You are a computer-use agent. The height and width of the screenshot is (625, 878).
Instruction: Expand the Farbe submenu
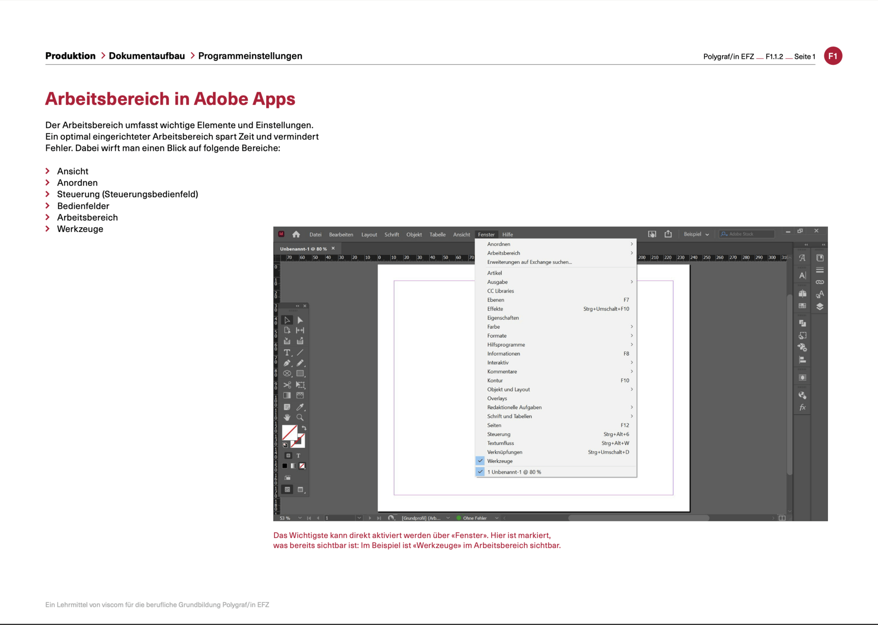pos(556,327)
